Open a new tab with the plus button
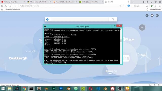 click(132, 2)
